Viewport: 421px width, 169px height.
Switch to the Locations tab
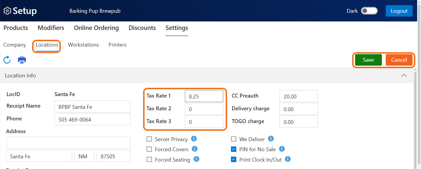[x=47, y=45]
